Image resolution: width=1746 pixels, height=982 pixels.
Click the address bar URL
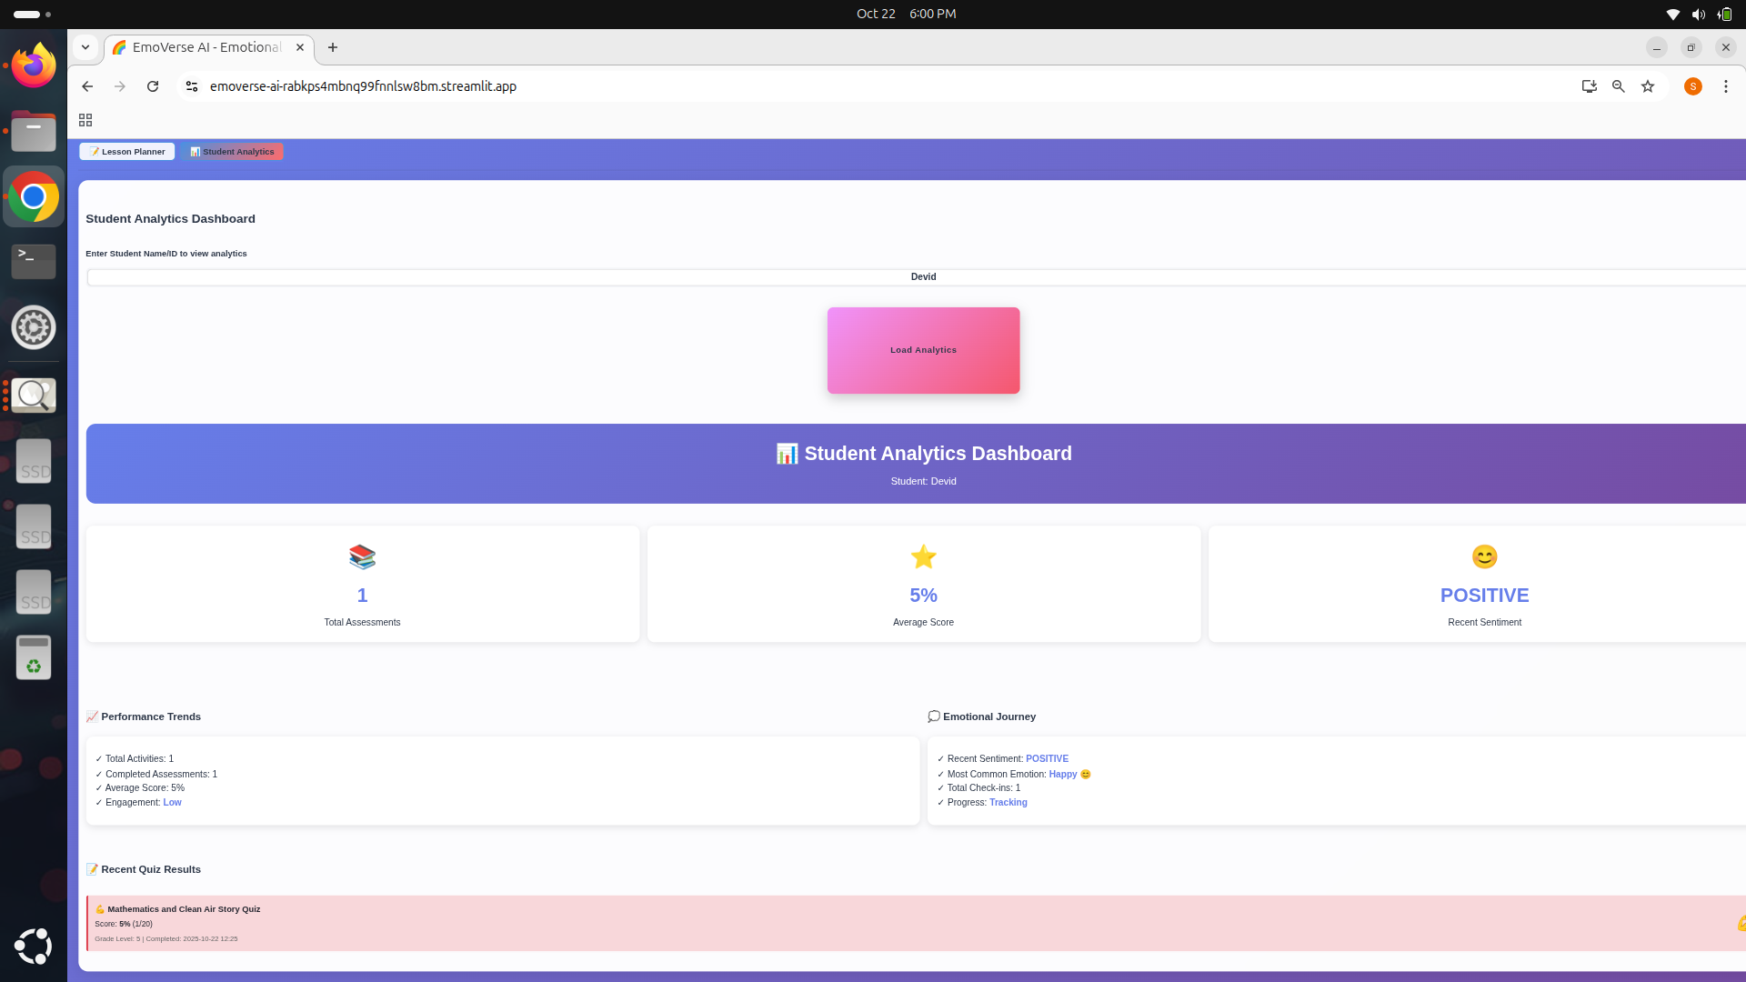tap(364, 86)
